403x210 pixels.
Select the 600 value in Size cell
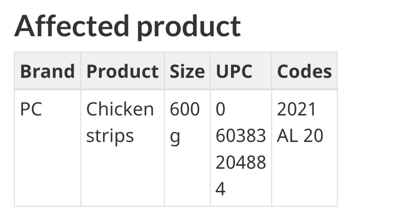[185, 109]
